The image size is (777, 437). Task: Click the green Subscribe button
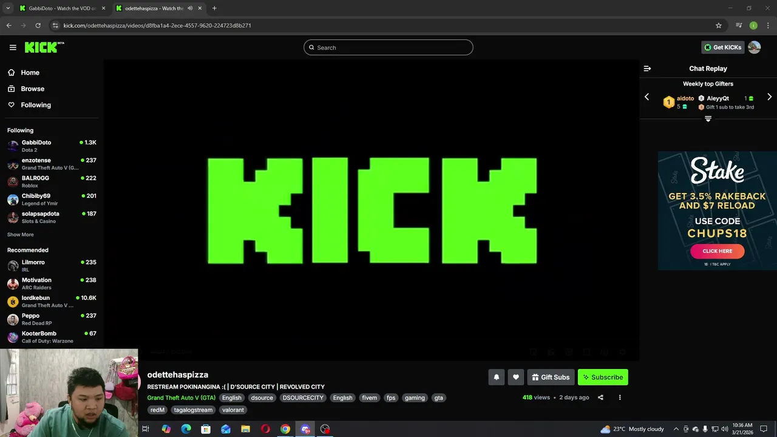[x=603, y=377]
